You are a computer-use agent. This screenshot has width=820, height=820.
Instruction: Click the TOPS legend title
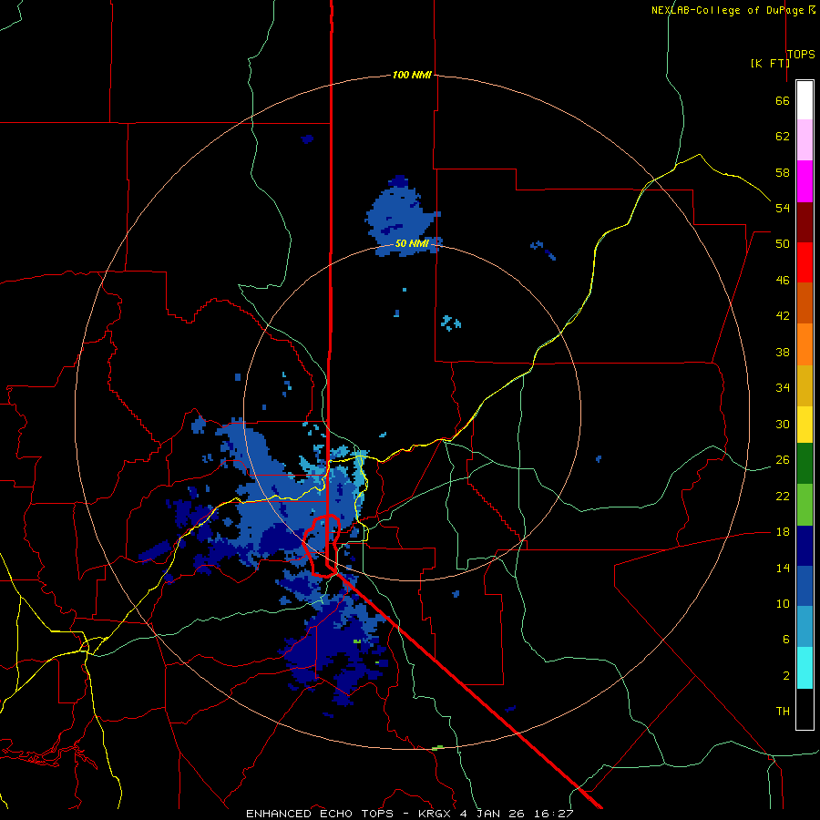click(x=801, y=54)
